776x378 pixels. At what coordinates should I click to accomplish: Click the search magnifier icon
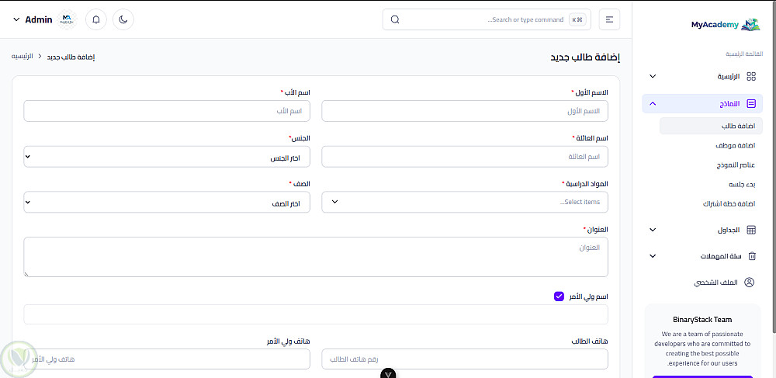coord(395,19)
